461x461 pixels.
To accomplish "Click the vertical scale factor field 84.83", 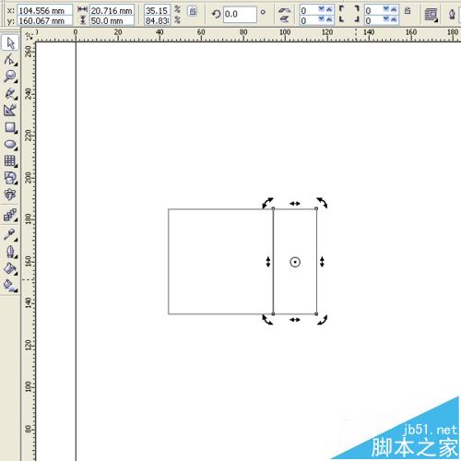I will pos(157,20).
